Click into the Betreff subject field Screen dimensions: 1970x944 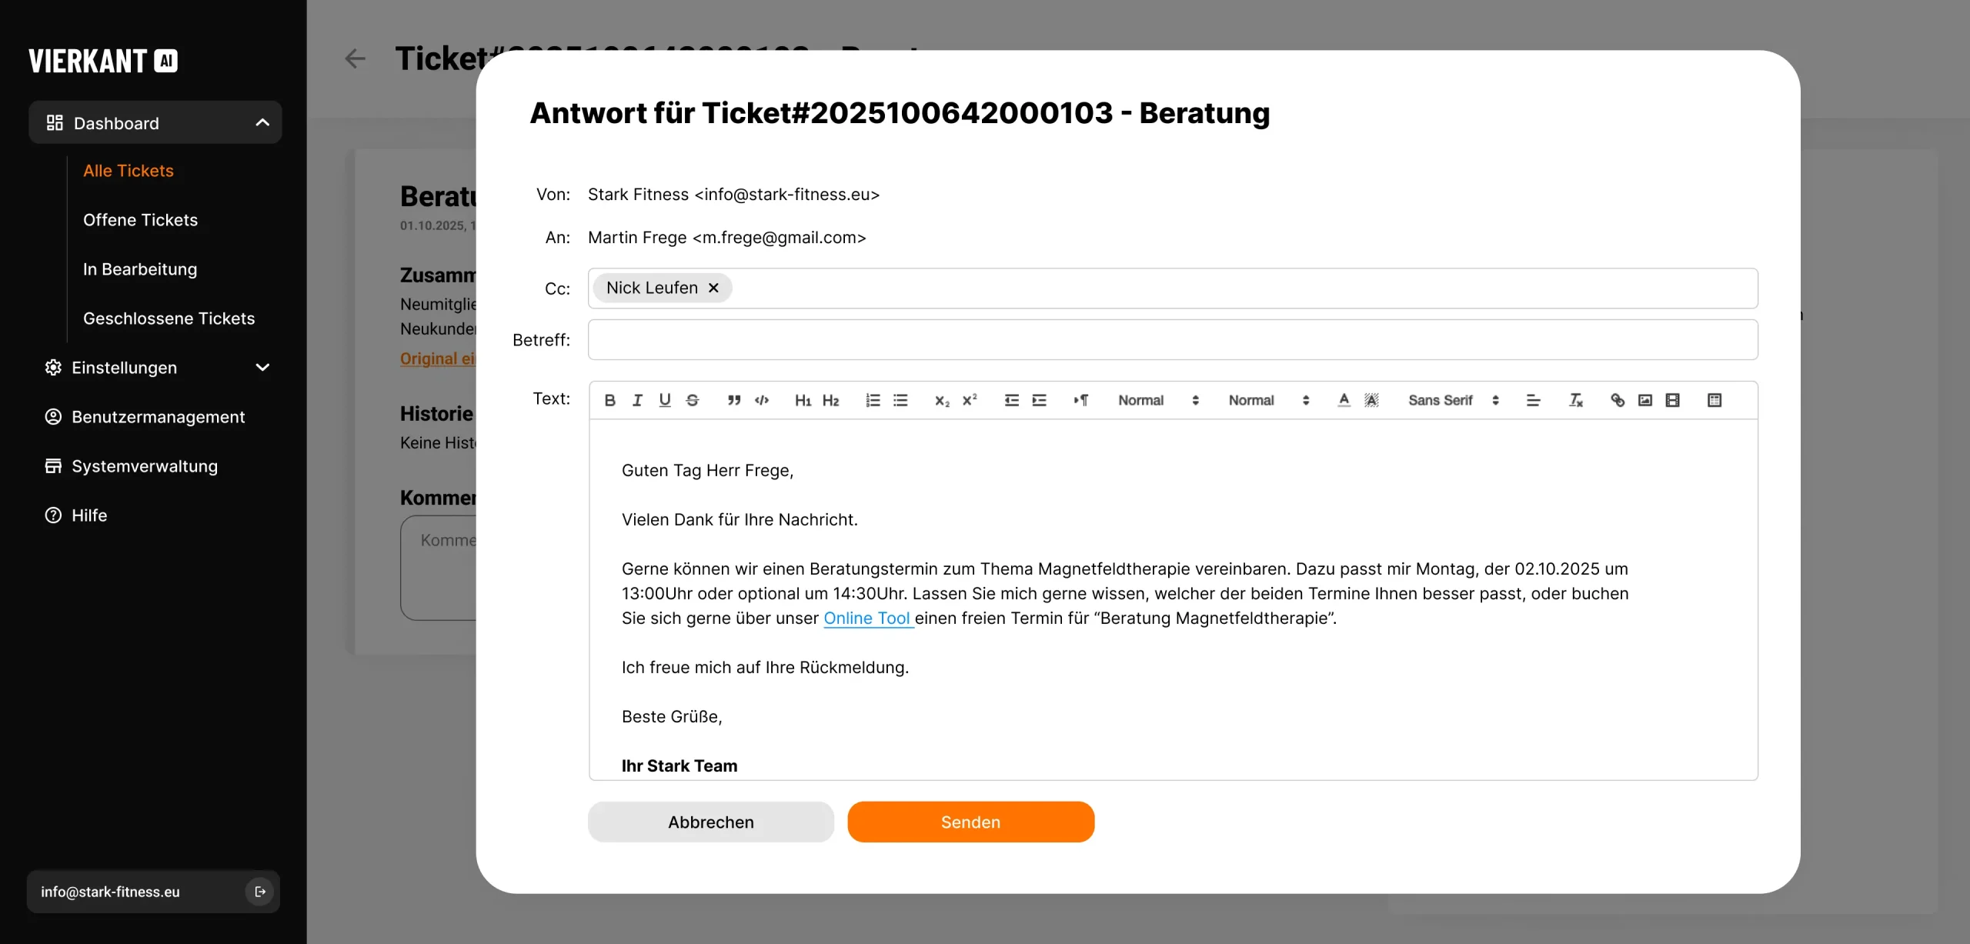pos(1172,340)
